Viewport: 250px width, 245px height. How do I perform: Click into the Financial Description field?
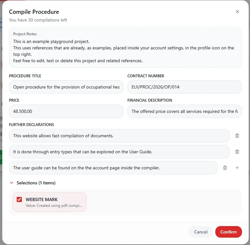185,111
